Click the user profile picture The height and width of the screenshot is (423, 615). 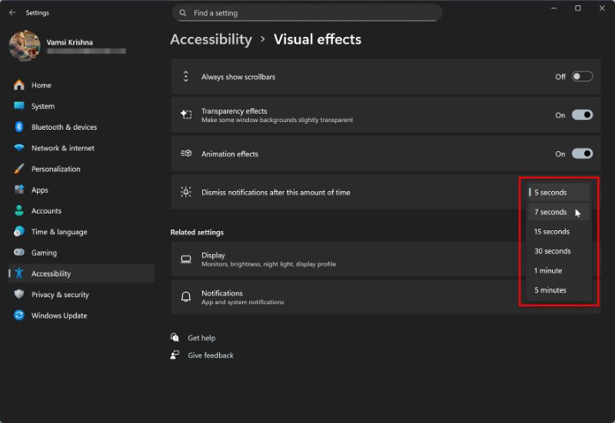[25, 45]
